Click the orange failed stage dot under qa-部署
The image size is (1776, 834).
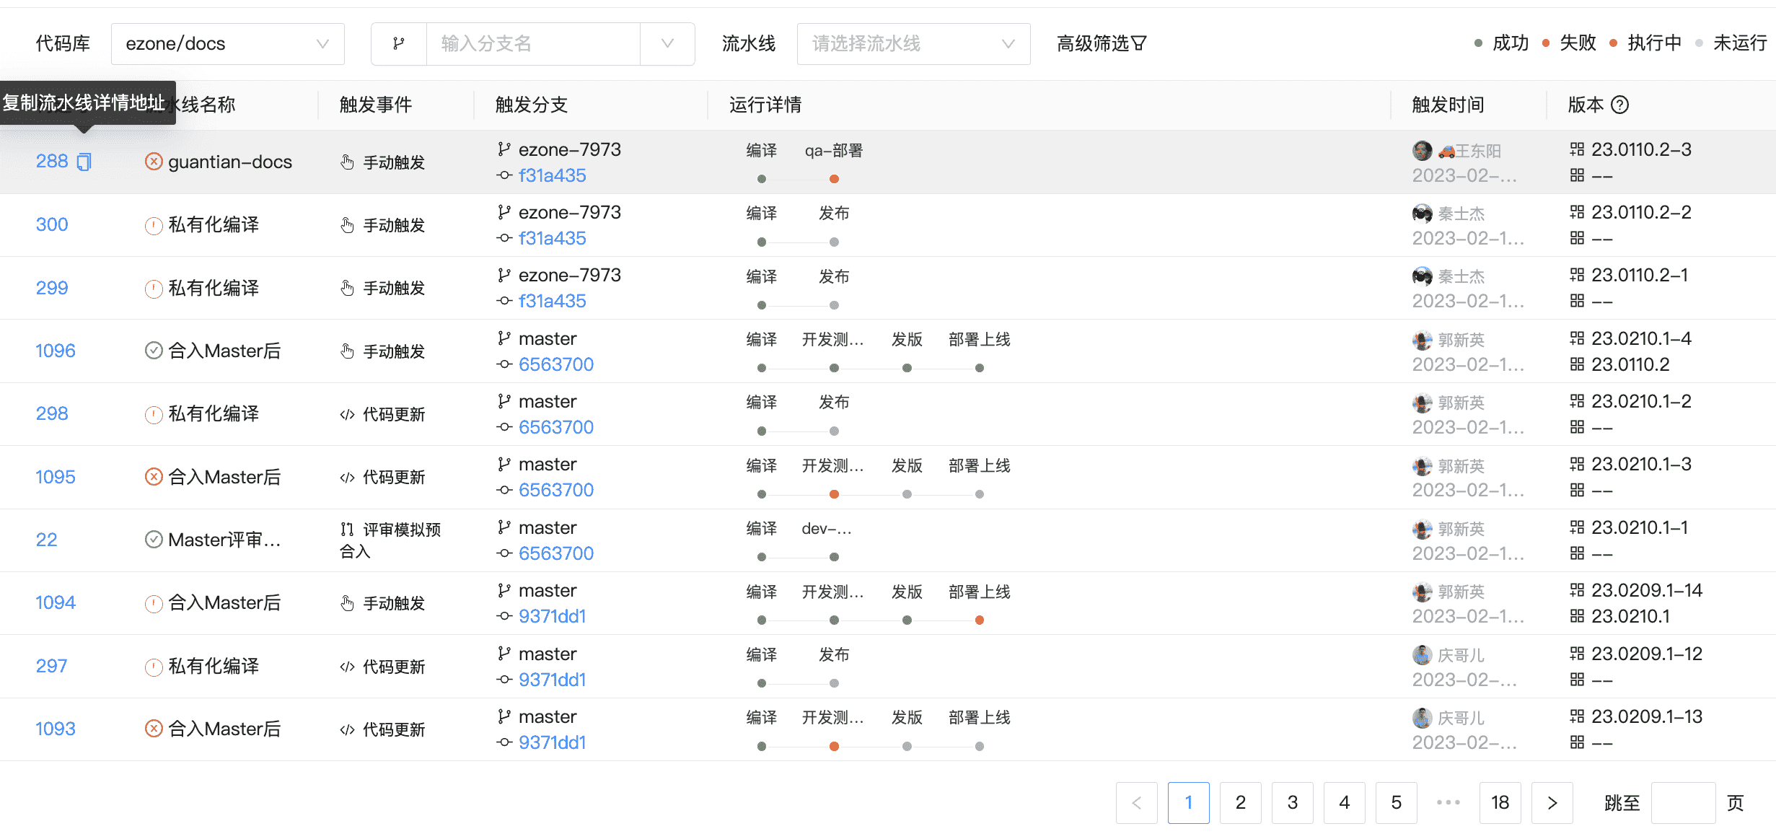[x=834, y=179]
